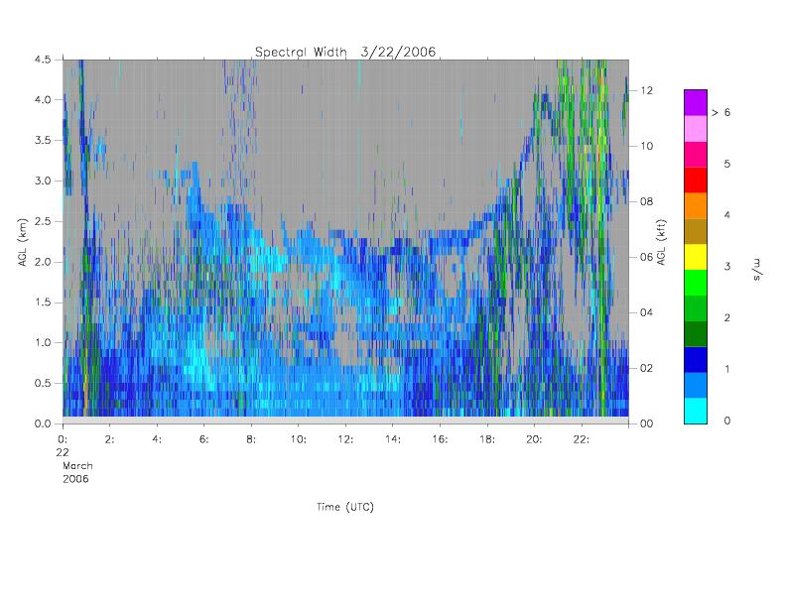
Task: Click the '4:' hour label on the time axis
Action: (x=157, y=439)
